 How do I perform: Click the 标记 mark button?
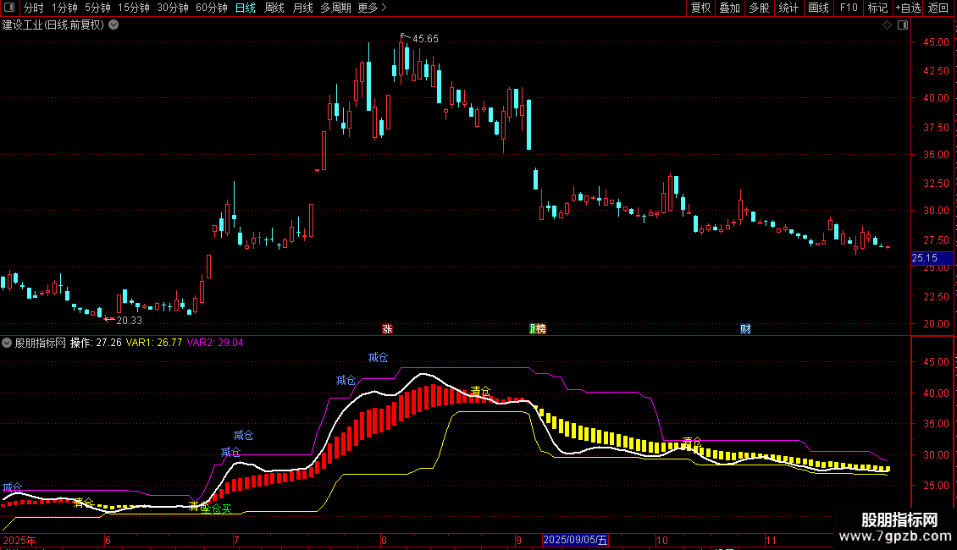click(877, 8)
